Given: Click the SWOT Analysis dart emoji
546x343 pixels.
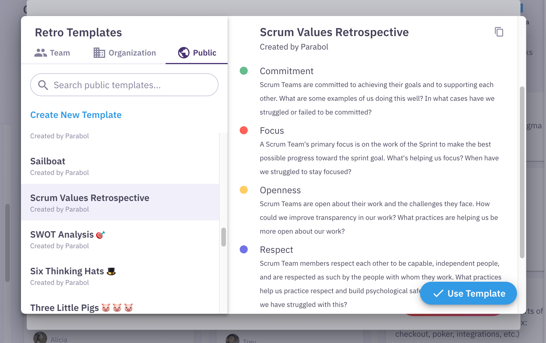Looking at the screenshot, I should [x=100, y=235].
